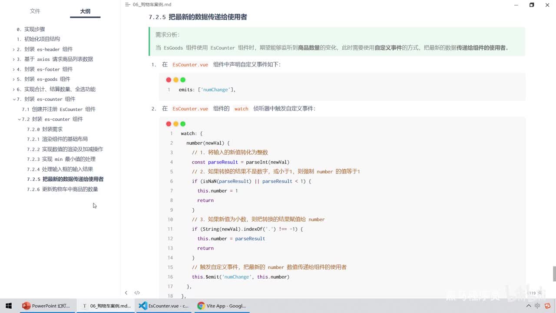Go to outline entry 1. 初始化项目结构
The width and height of the screenshot is (556, 313).
coord(38,39)
